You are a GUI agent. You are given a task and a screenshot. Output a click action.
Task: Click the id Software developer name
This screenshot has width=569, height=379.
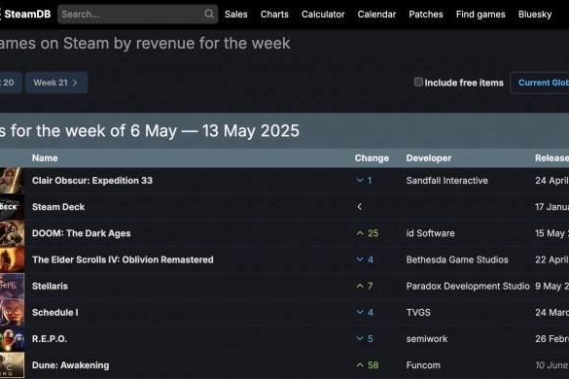click(430, 233)
